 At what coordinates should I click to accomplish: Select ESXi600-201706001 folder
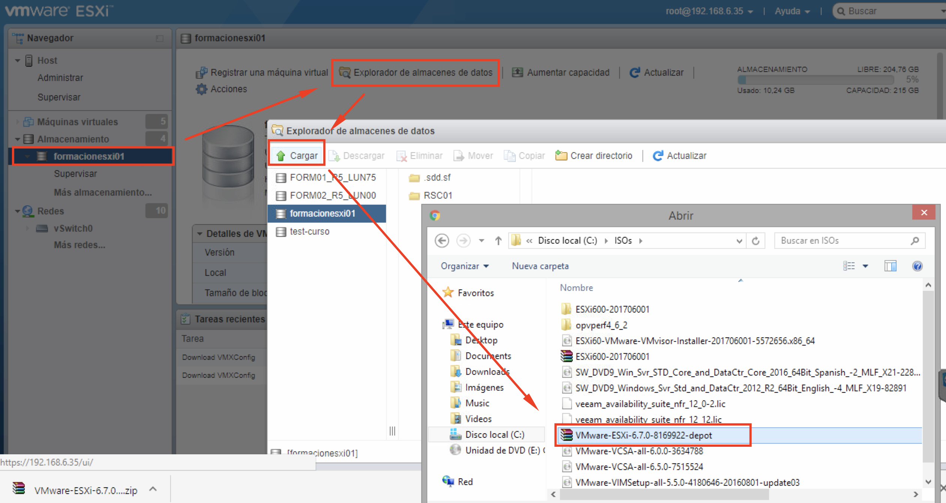point(606,310)
